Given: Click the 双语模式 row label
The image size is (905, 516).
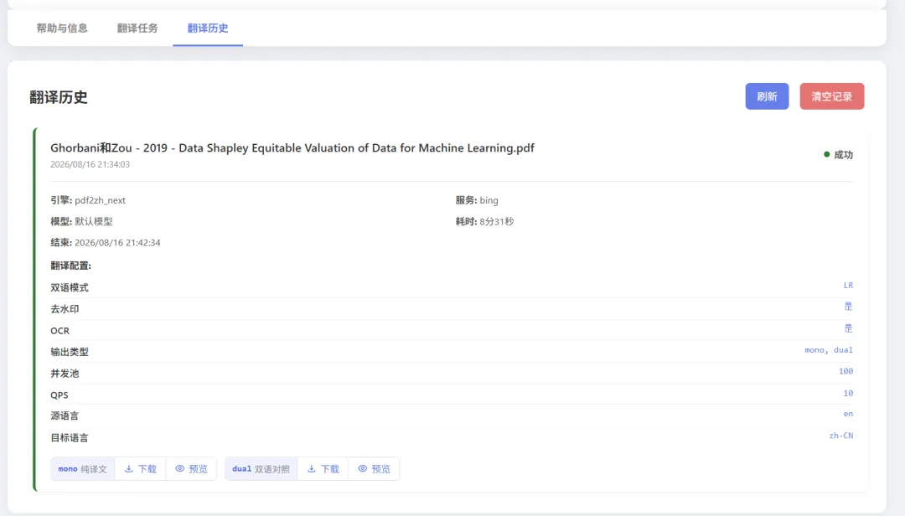Looking at the screenshot, I should 70,287.
